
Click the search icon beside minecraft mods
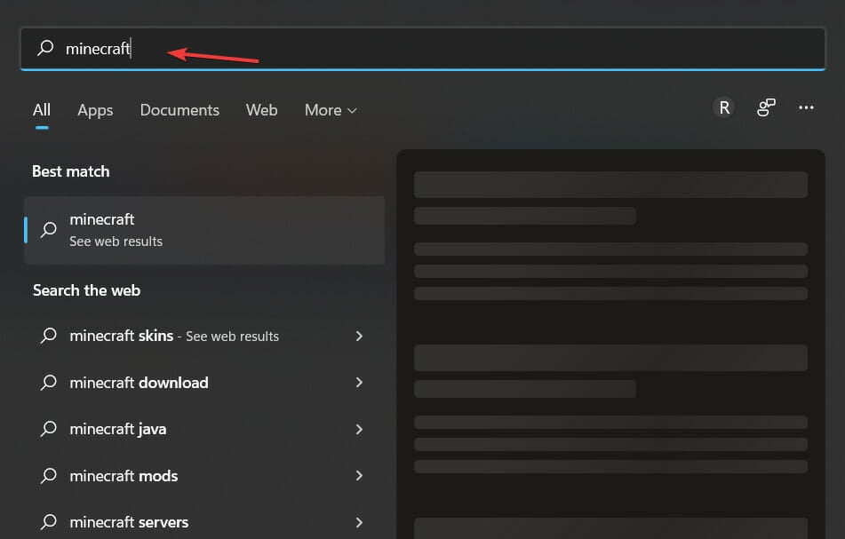[x=49, y=476]
